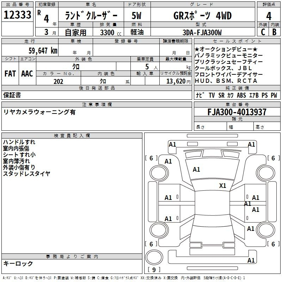Screen dimensions: 282x282
Task: Click the TV equipment code
Action: (x=212, y=95)
